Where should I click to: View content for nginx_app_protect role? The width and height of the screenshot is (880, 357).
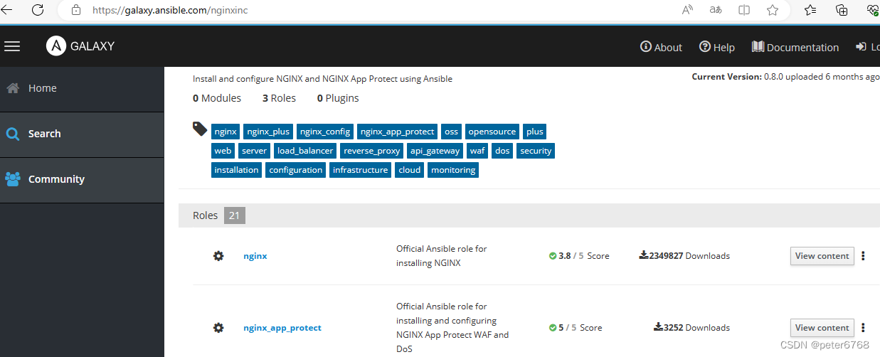click(822, 328)
